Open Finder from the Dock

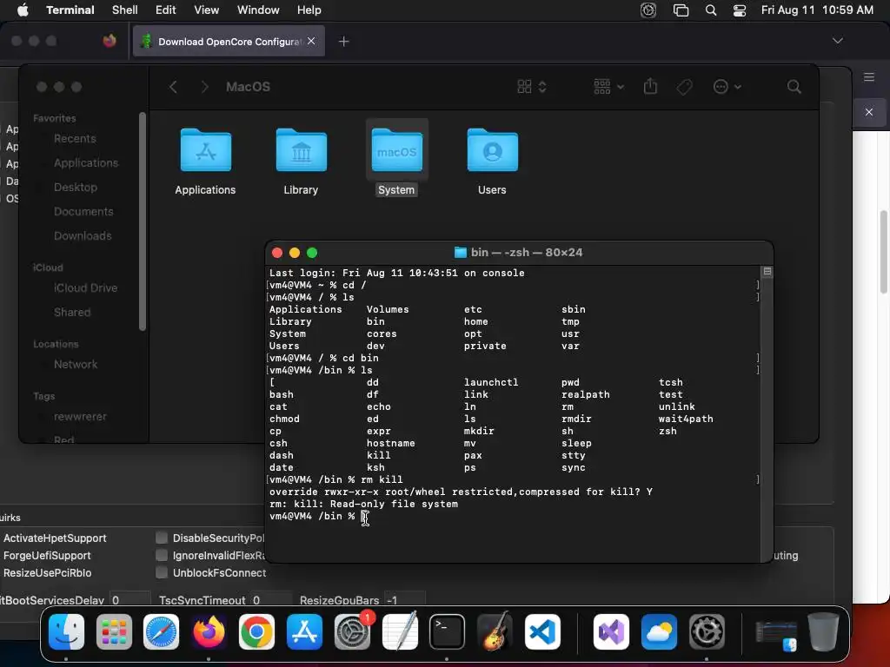coord(66,631)
